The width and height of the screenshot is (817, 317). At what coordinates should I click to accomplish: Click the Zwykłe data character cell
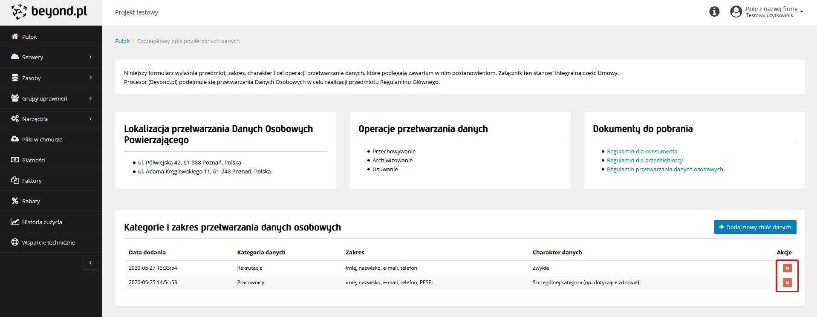541,268
